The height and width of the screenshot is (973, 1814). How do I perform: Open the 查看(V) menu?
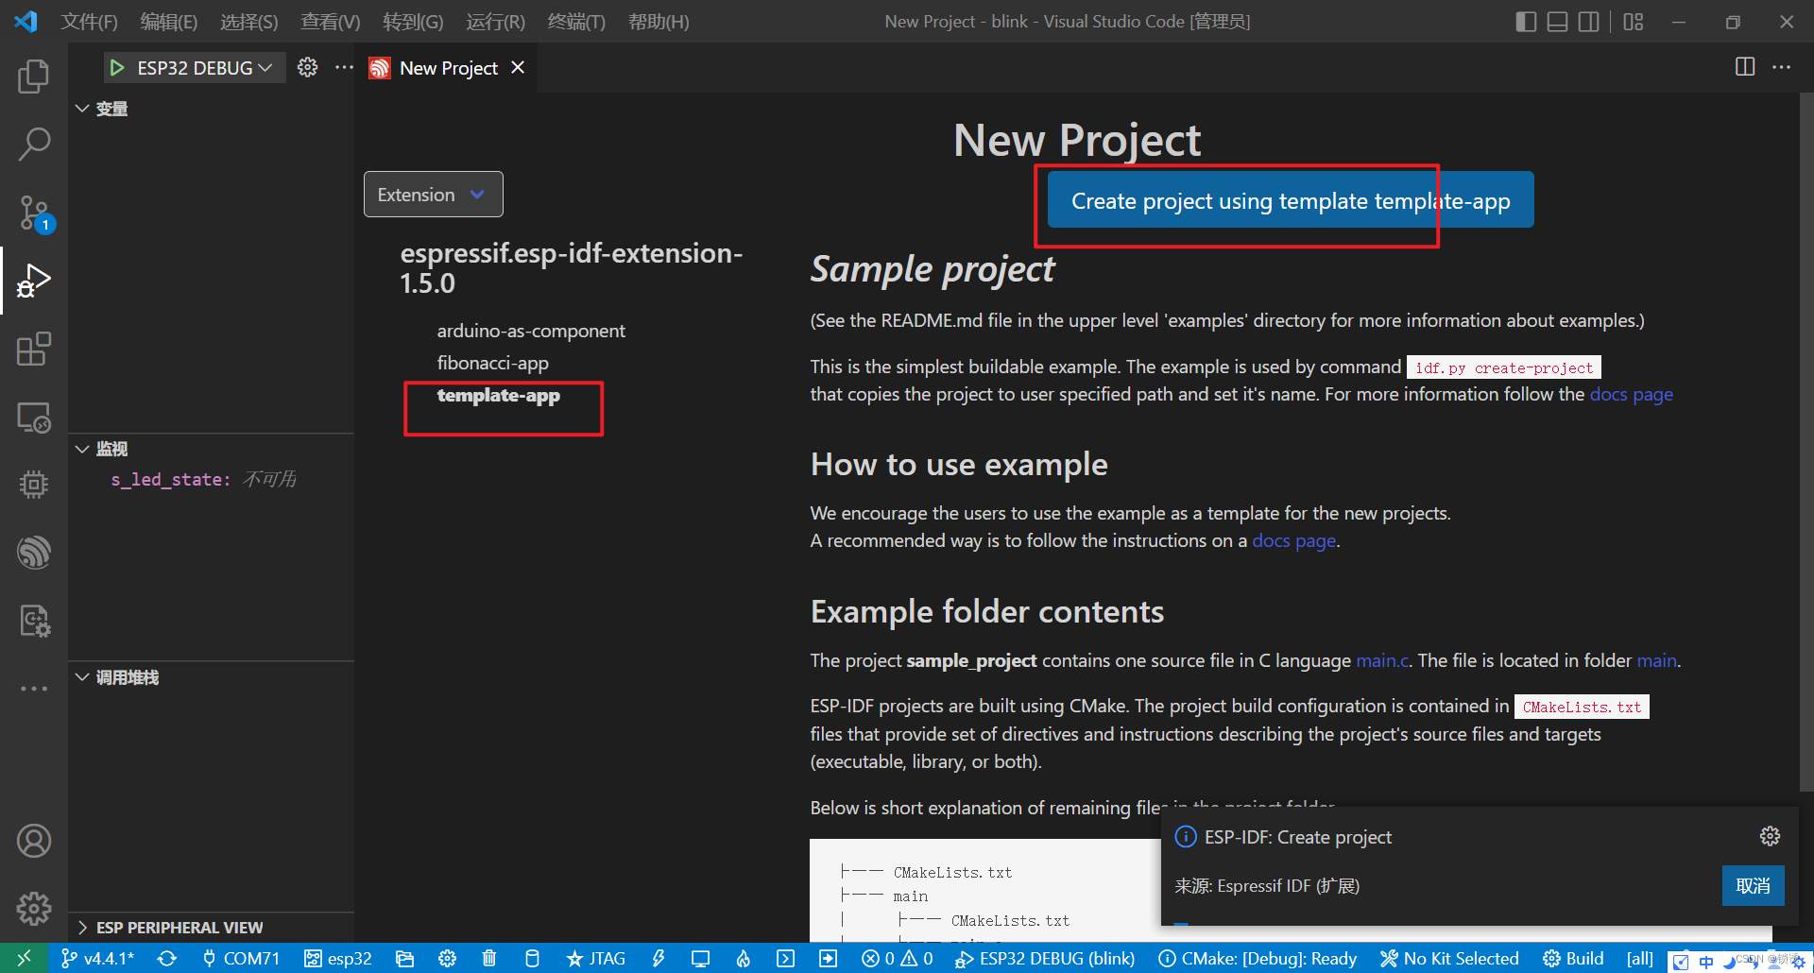[330, 21]
